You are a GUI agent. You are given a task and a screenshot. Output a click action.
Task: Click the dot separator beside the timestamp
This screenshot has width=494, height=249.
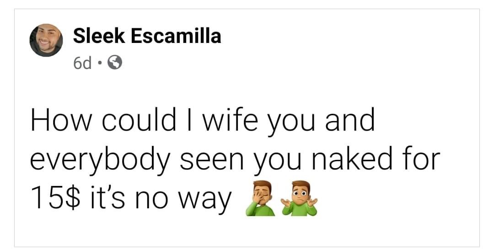100,64
